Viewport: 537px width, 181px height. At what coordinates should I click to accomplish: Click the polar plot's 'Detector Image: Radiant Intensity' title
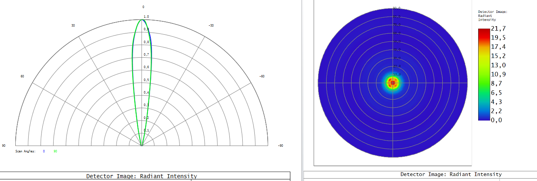pos(142,176)
